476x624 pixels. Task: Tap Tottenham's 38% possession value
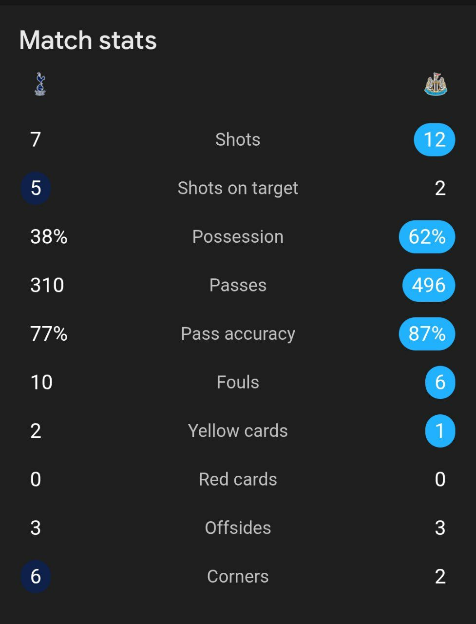point(49,237)
